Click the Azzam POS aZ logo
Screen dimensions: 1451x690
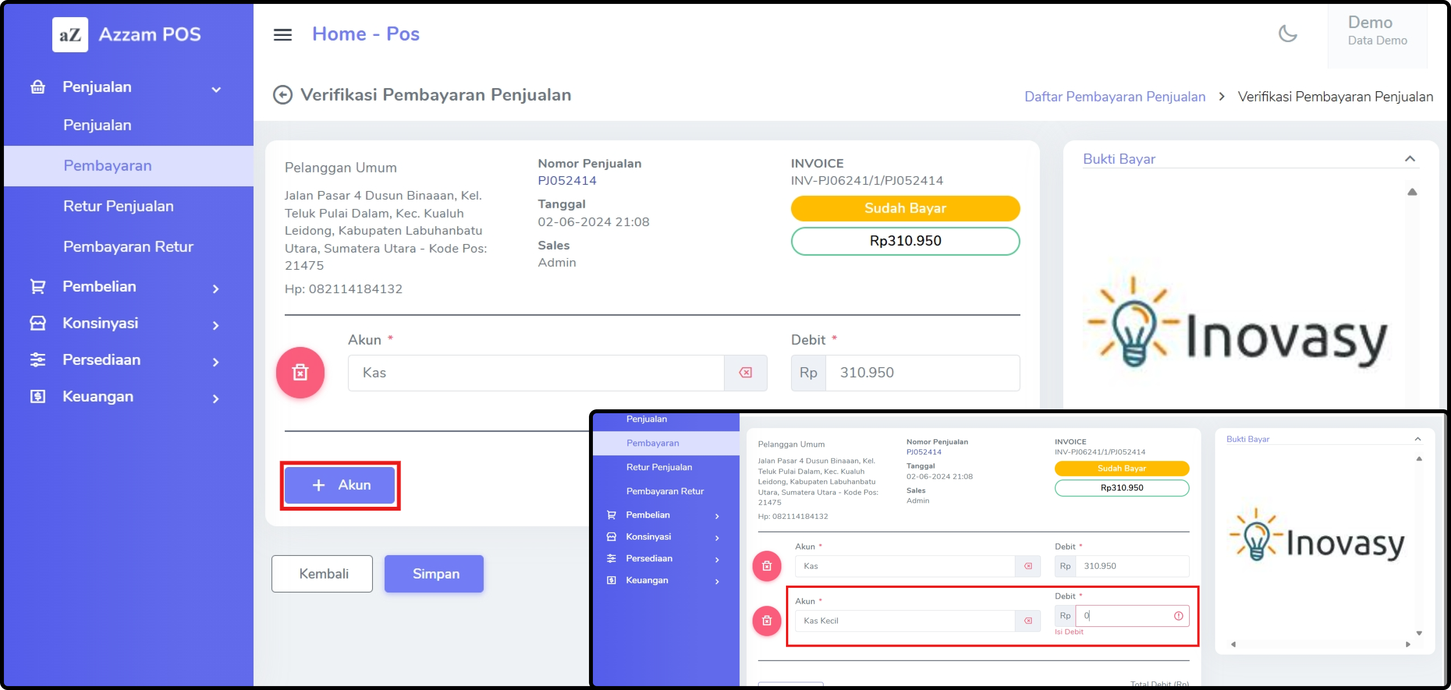70,35
